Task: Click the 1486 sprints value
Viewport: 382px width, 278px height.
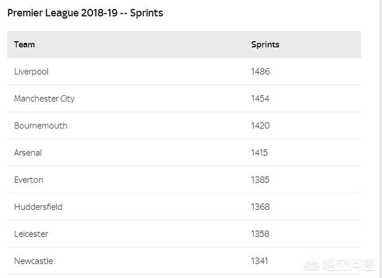Action: (x=260, y=72)
